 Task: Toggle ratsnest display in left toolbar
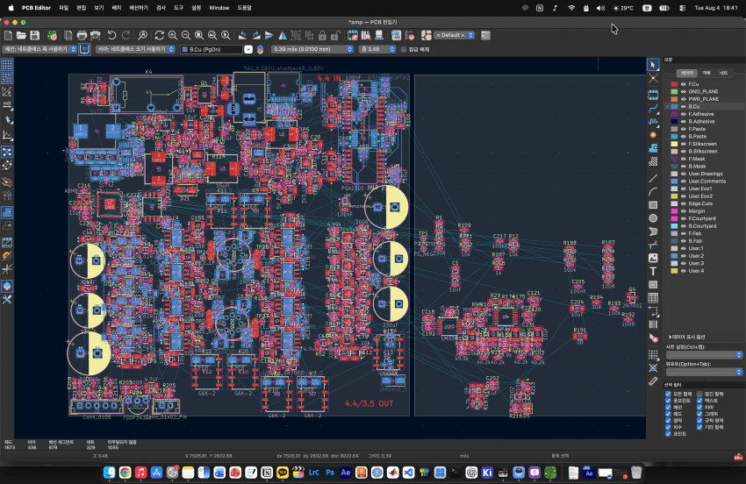pos(7,153)
